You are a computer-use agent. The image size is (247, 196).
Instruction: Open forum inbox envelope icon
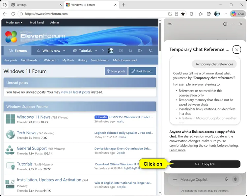click(x=121, y=51)
